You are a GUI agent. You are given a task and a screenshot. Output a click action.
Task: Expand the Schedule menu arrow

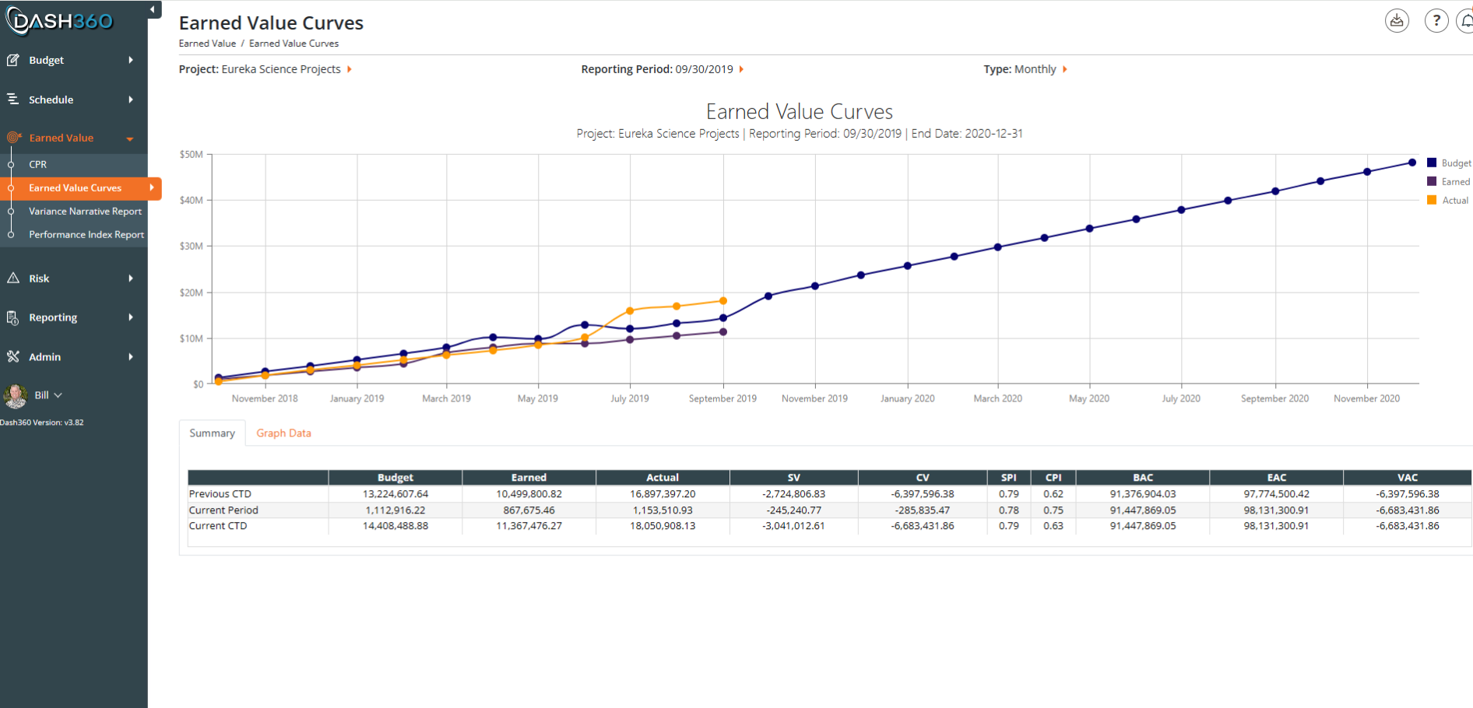pos(131,100)
